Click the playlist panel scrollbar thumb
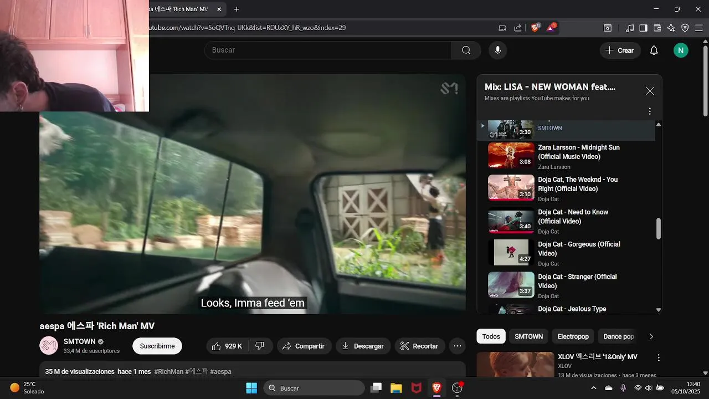709x399 pixels. pyautogui.click(x=659, y=229)
